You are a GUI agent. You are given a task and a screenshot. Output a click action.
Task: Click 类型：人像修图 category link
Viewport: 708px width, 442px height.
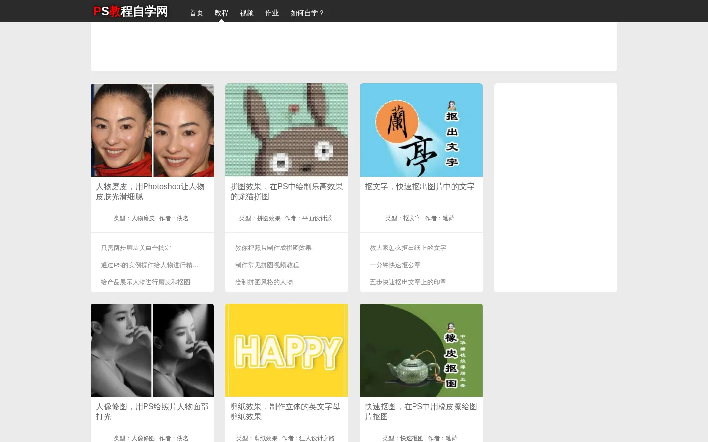tap(134, 438)
